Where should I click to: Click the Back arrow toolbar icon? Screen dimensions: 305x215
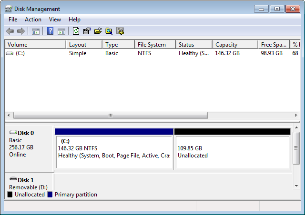coord(10,31)
